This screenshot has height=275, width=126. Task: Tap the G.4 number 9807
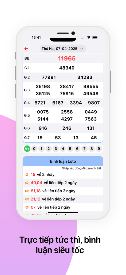[x=94, y=103]
